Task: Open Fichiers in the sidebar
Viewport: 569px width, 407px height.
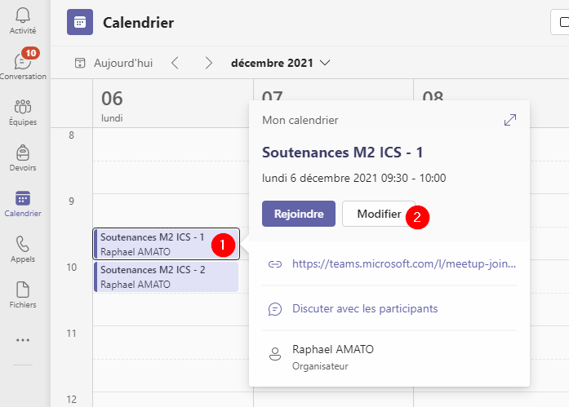Action: point(23,295)
